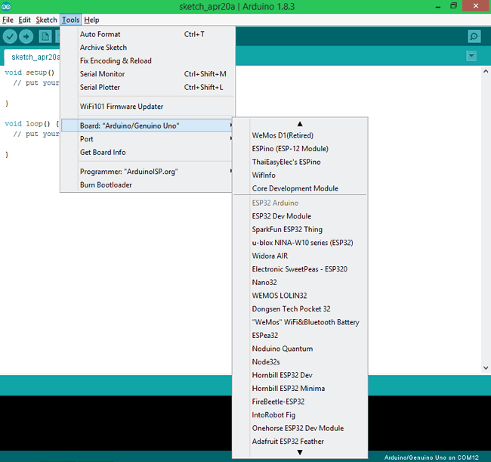Select Core Development Module board
The image size is (491, 462).
point(300,188)
